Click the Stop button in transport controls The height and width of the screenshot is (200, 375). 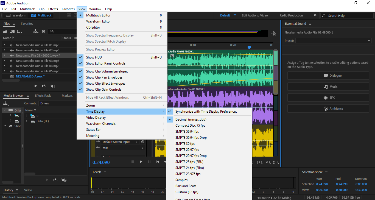coord(133,162)
